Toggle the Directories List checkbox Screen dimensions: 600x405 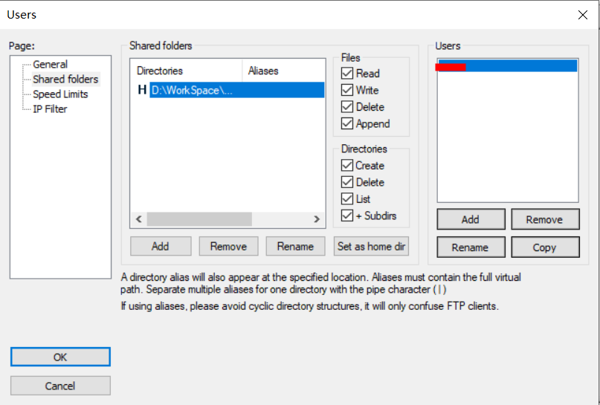pos(347,199)
